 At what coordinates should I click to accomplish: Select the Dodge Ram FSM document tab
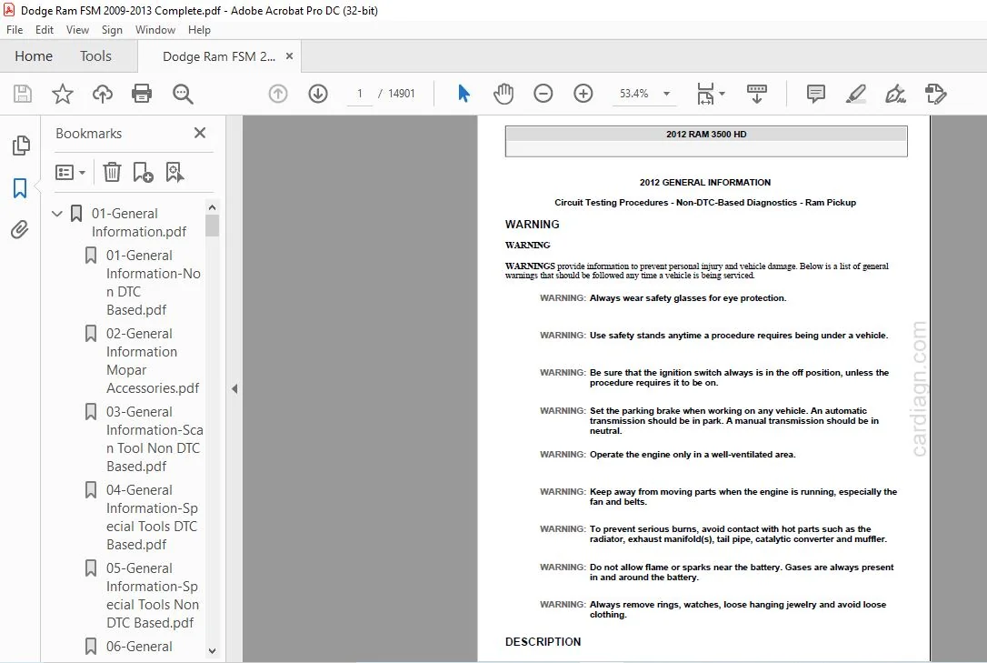(218, 56)
